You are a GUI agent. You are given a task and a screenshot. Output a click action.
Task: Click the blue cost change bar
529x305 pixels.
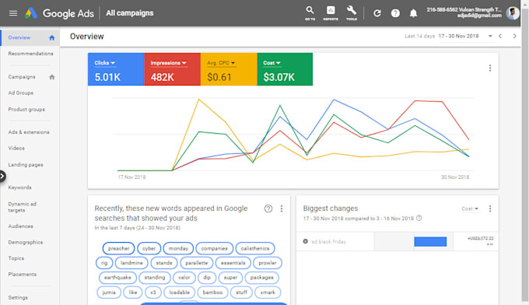pos(430,241)
